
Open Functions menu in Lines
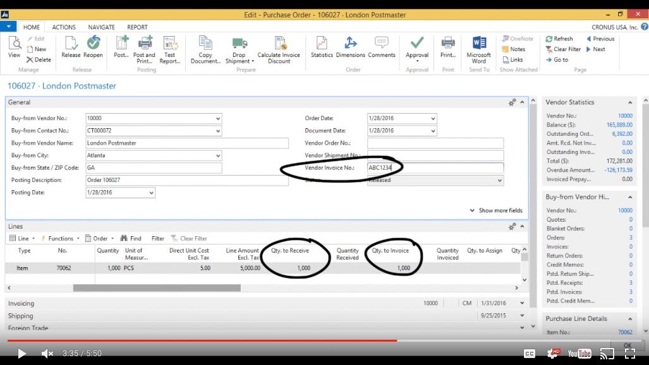tap(60, 238)
